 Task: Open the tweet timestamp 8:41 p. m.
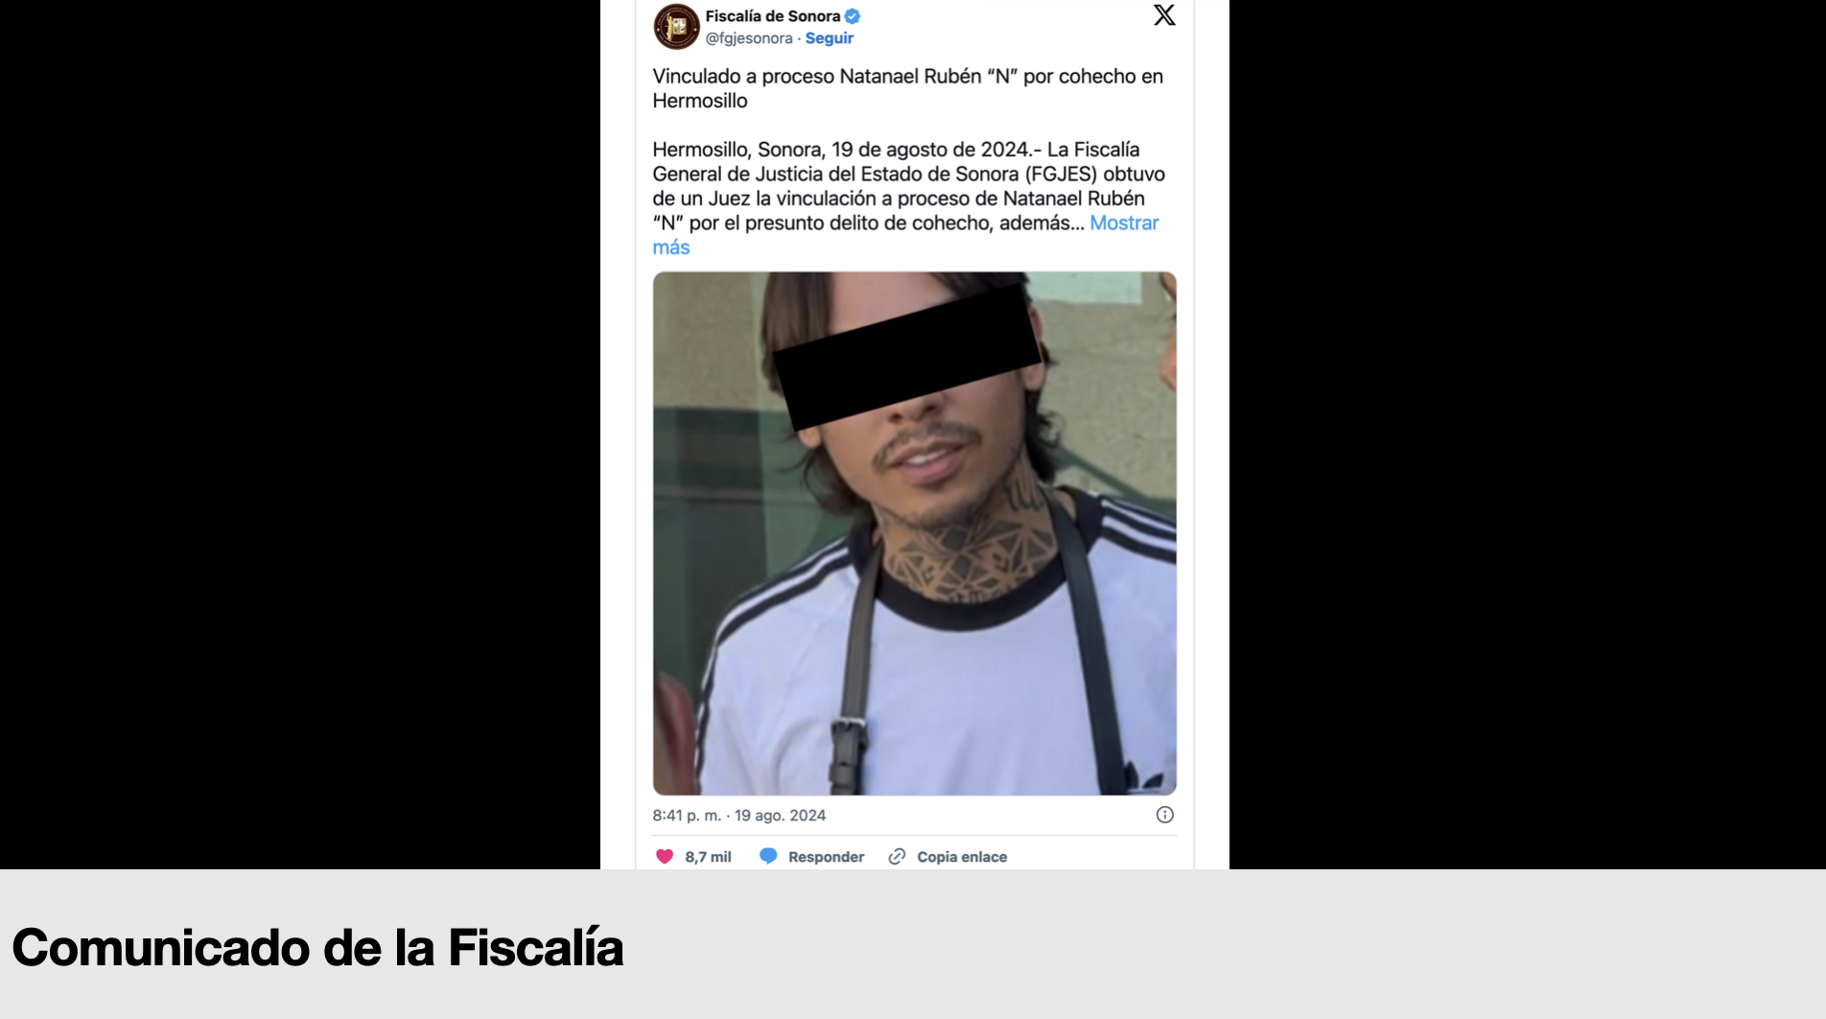(x=687, y=816)
